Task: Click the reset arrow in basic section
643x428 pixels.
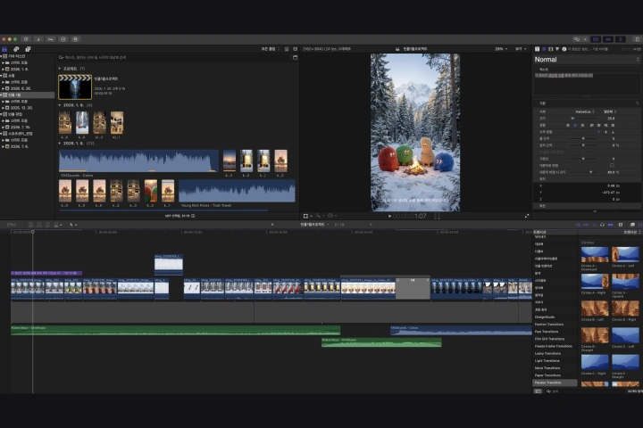Action: (637, 103)
